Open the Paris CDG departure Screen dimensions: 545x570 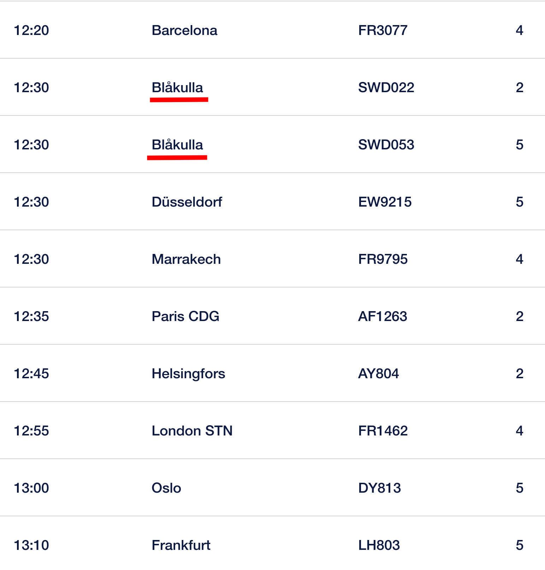[x=185, y=316]
